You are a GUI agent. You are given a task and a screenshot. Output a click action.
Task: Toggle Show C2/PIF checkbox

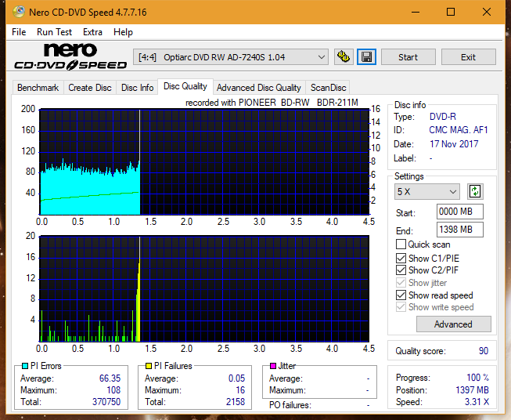coord(401,270)
